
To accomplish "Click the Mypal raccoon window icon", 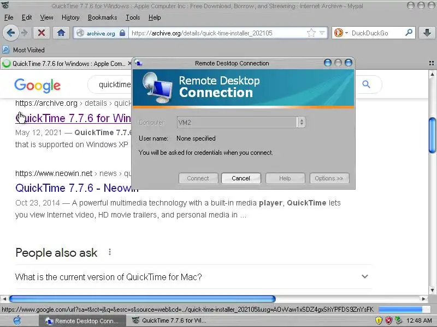I will (5, 5).
